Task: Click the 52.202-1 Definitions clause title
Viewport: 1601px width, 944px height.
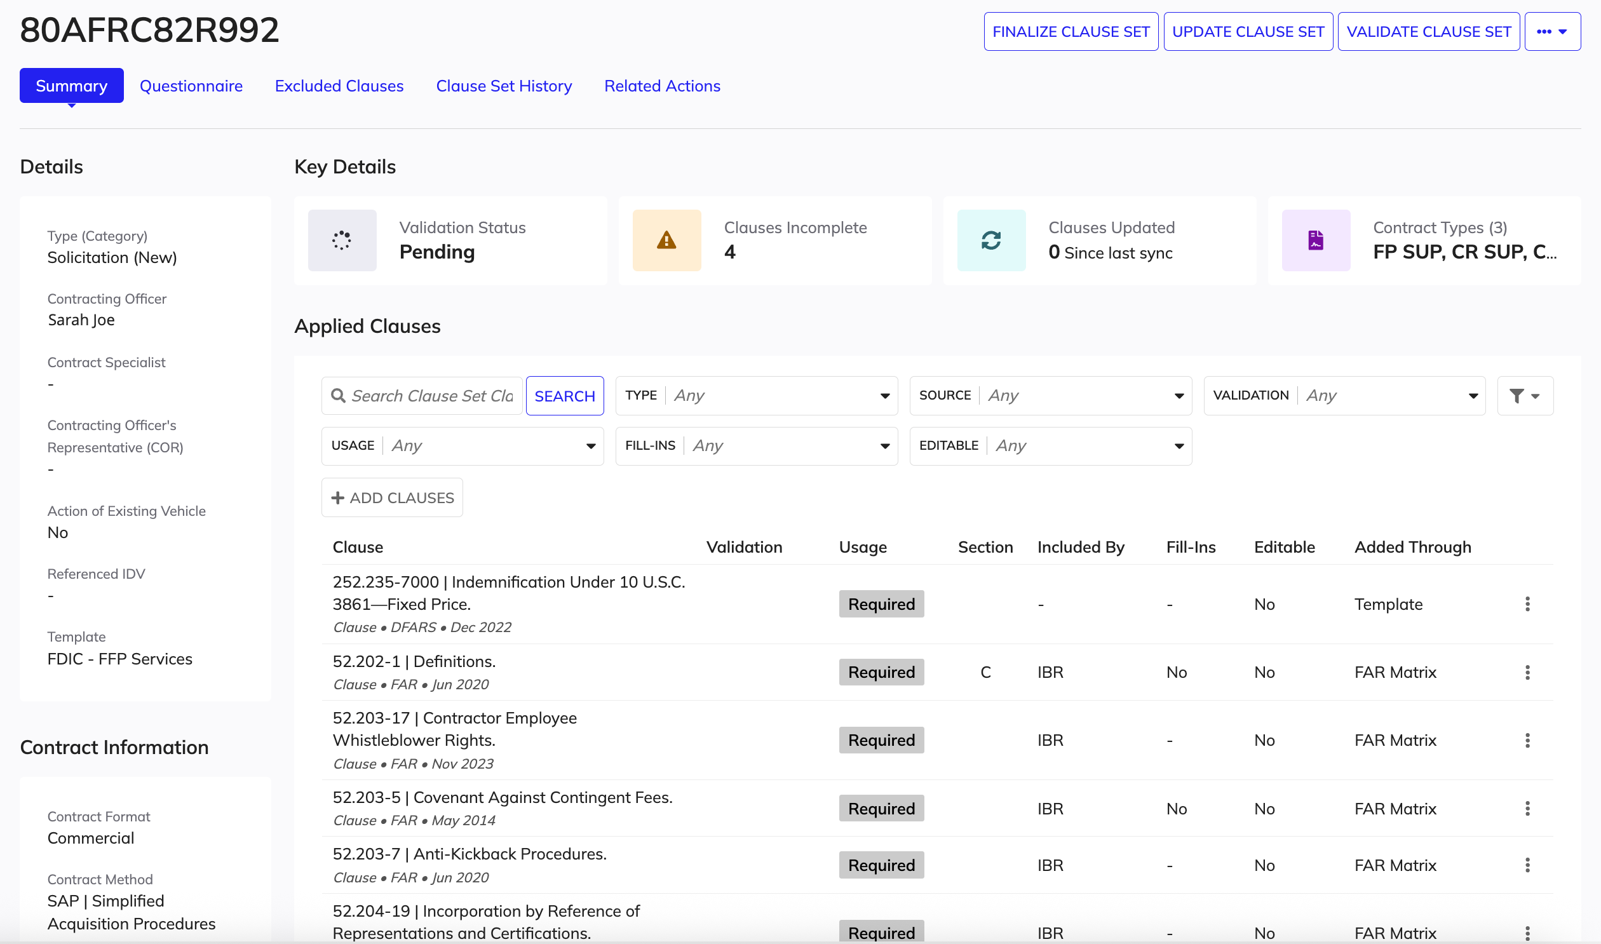Action: click(x=414, y=661)
